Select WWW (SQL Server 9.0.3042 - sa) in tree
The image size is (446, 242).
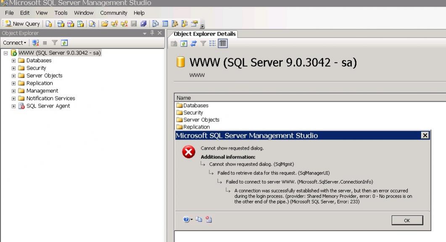(59, 53)
